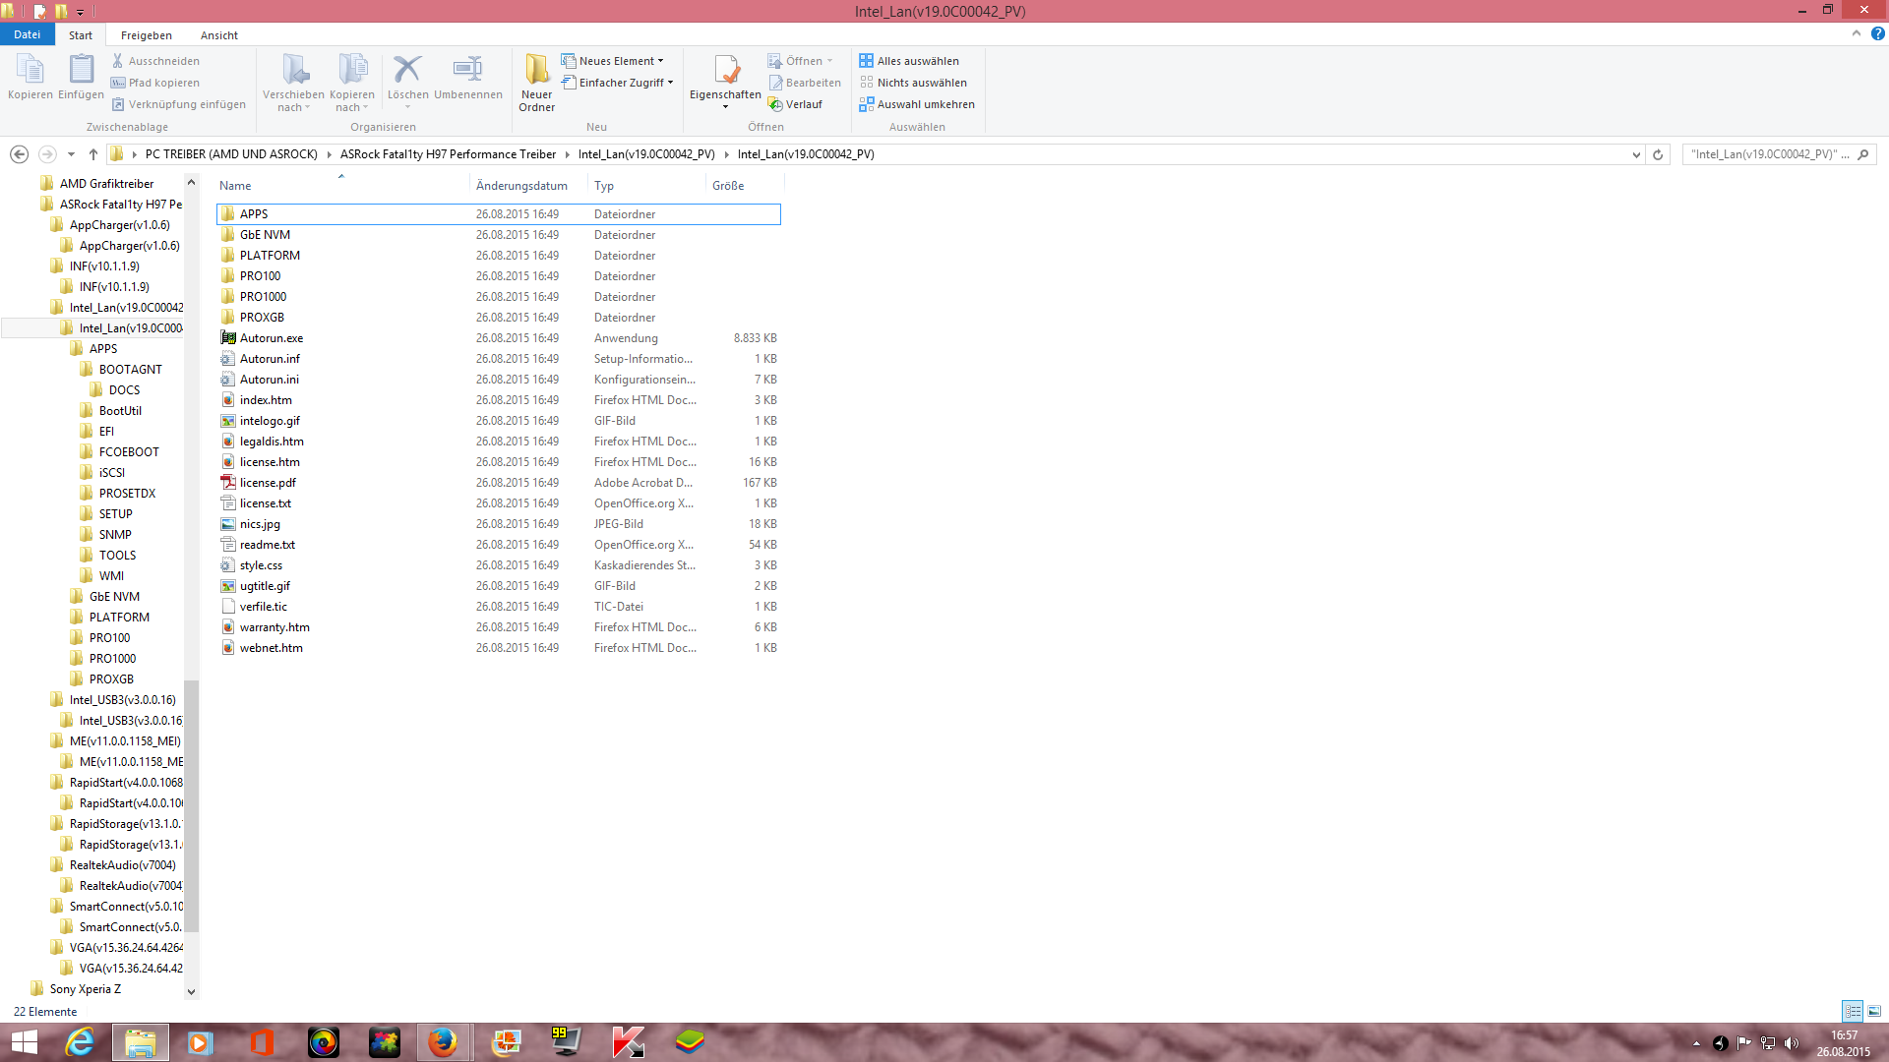Open the Freigeben ribbon tab
Viewport: 1889px width, 1062px height.
(146, 35)
